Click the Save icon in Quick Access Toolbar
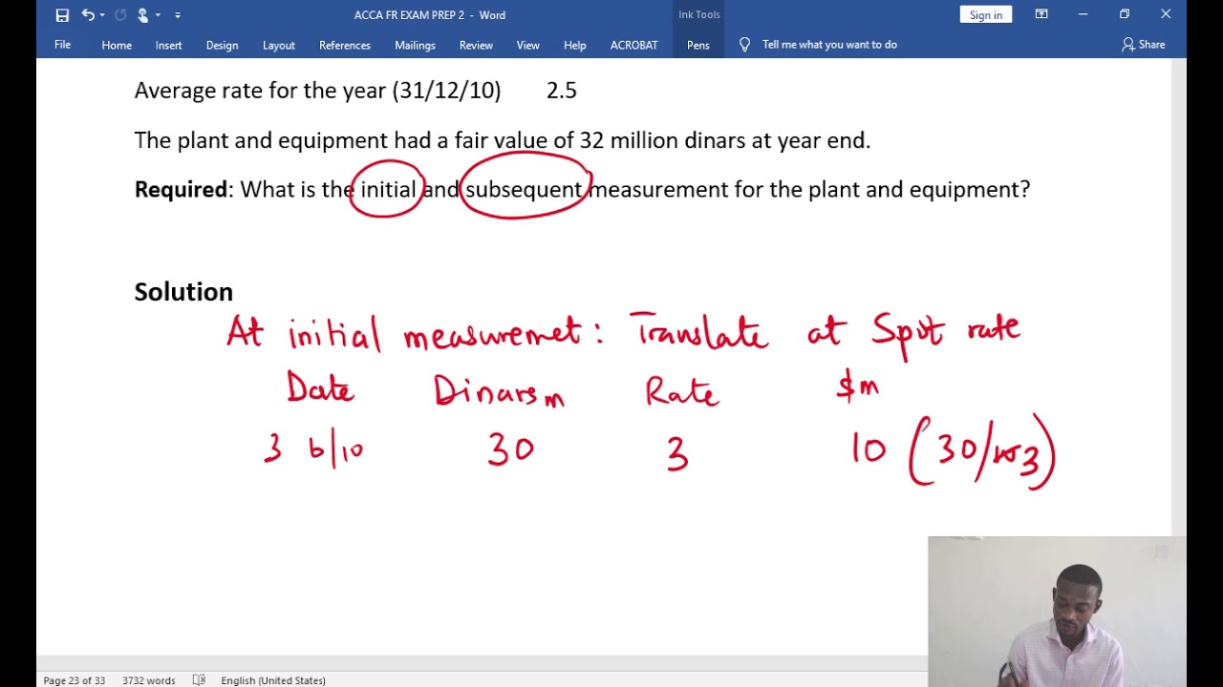 coord(62,14)
